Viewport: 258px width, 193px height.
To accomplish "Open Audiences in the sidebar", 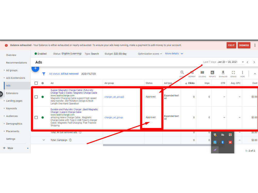I will pyautogui.click(x=12, y=116).
